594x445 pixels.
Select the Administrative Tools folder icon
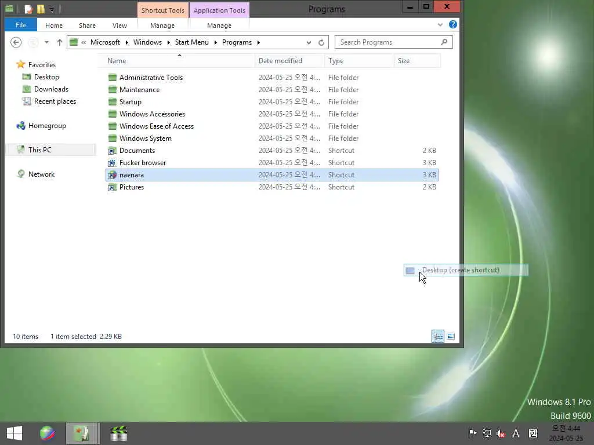pyautogui.click(x=112, y=78)
